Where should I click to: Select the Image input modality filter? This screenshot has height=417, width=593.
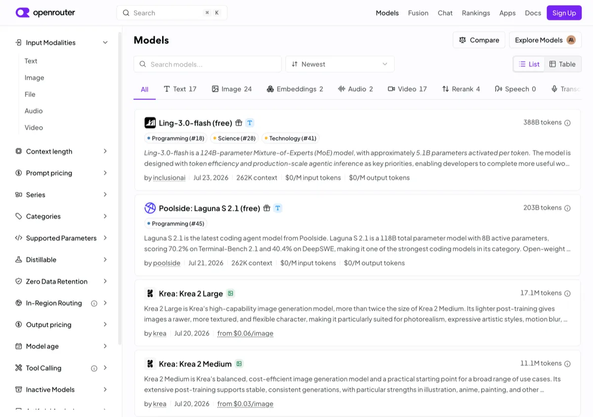tap(35, 78)
